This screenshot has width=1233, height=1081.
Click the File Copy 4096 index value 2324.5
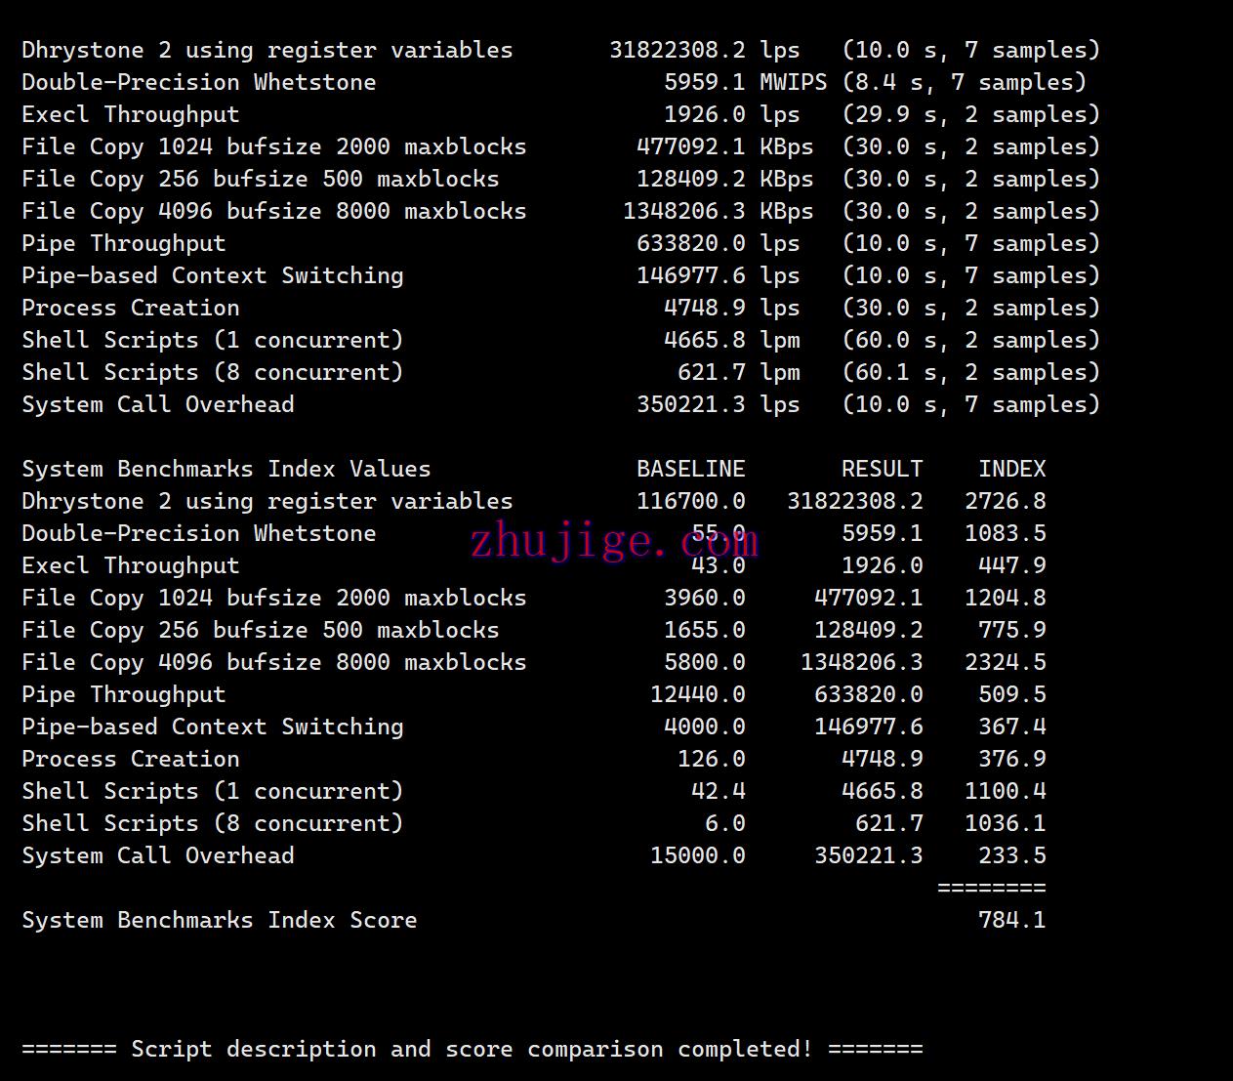tap(1005, 662)
